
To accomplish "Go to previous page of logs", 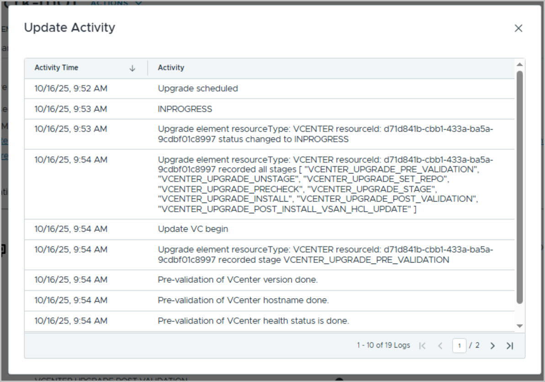I will pos(440,346).
